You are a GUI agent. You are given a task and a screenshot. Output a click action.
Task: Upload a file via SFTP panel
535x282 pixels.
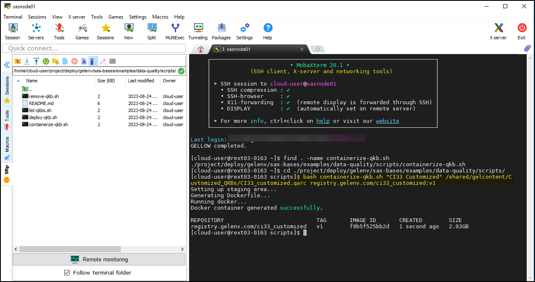36,61
